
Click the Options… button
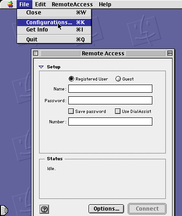coord(106,209)
